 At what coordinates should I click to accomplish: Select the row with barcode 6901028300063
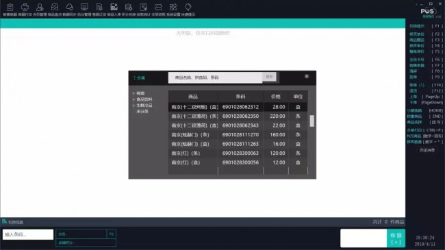[238, 153]
